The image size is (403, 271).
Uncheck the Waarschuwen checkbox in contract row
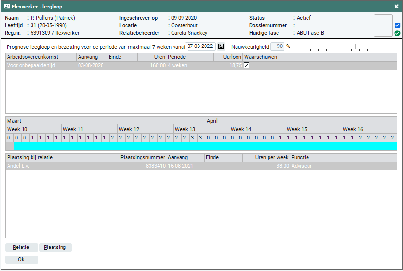pyautogui.click(x=246, y=66)
